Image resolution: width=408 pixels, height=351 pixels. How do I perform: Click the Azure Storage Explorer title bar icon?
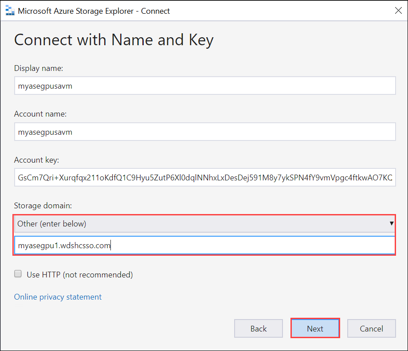(8, 10)
